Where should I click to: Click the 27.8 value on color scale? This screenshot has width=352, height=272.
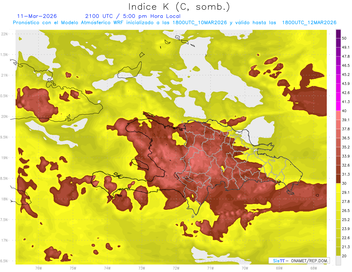pos(346,201)
